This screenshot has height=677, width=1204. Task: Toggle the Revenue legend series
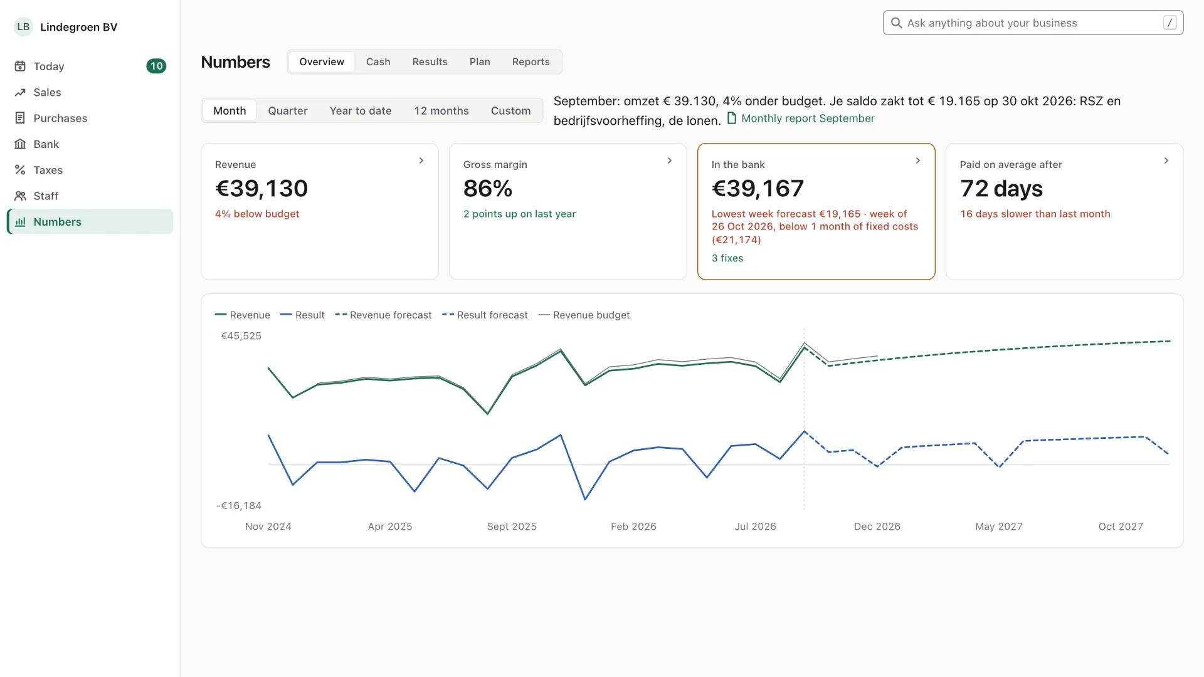click(x=243, y=315)
